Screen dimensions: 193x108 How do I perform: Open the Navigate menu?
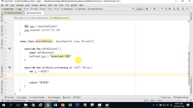click(20, 5)
